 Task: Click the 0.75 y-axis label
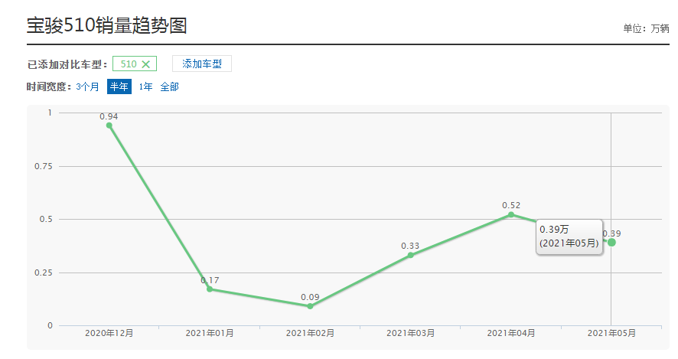point(44,166)
